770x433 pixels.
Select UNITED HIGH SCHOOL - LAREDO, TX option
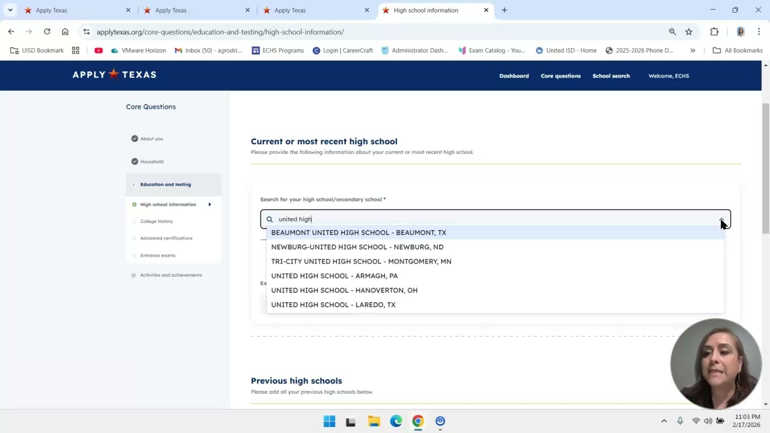(495, 305)
